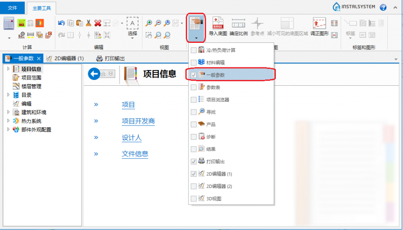Open the blue help question mark
This screenshot has height=230, width=403.
point(383,7)
